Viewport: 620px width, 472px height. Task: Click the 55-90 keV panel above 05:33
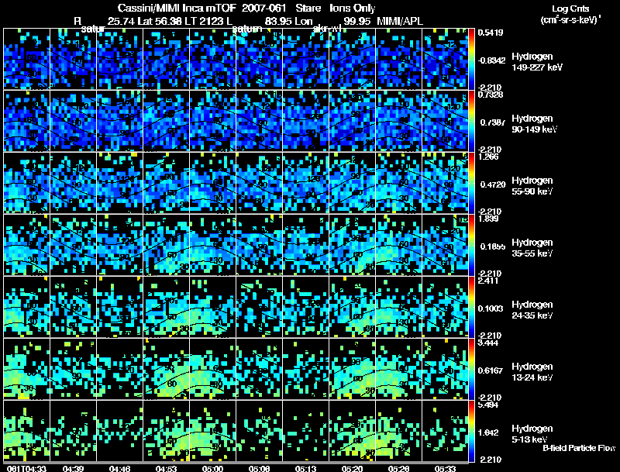pyautogui.click(x=445, y=183)
